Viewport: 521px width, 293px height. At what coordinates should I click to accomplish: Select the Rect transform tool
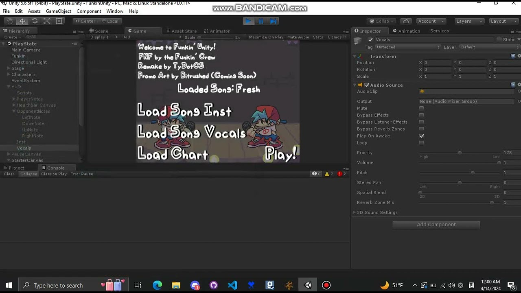tap(59, 21)
